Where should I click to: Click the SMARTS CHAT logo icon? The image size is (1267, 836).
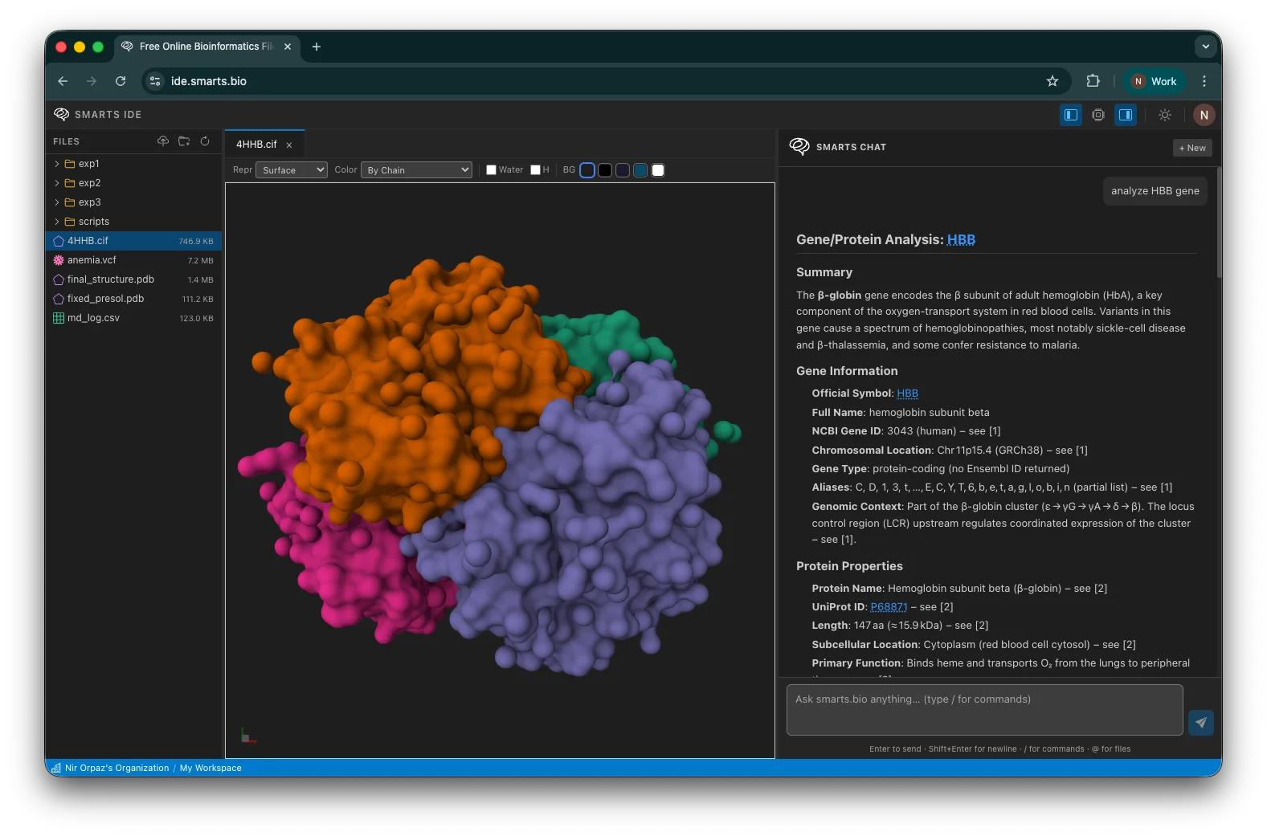[x=799, y=146]
